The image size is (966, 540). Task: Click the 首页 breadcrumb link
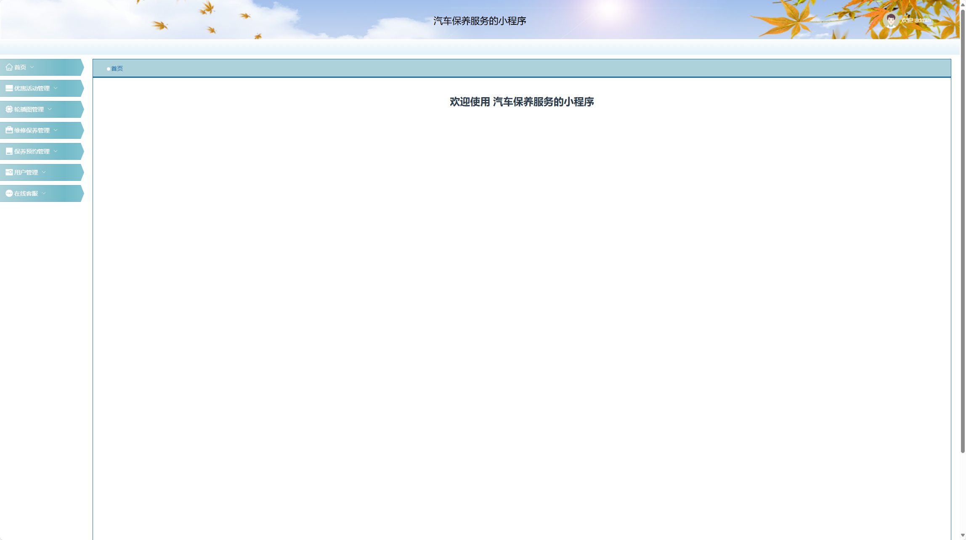(117, 69)
